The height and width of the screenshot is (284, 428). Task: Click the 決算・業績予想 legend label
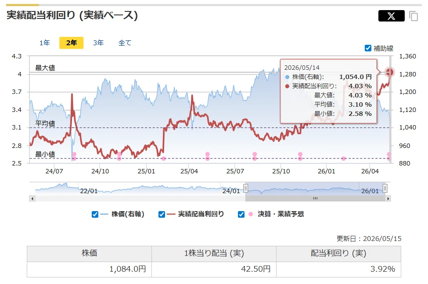pos(281,214)
